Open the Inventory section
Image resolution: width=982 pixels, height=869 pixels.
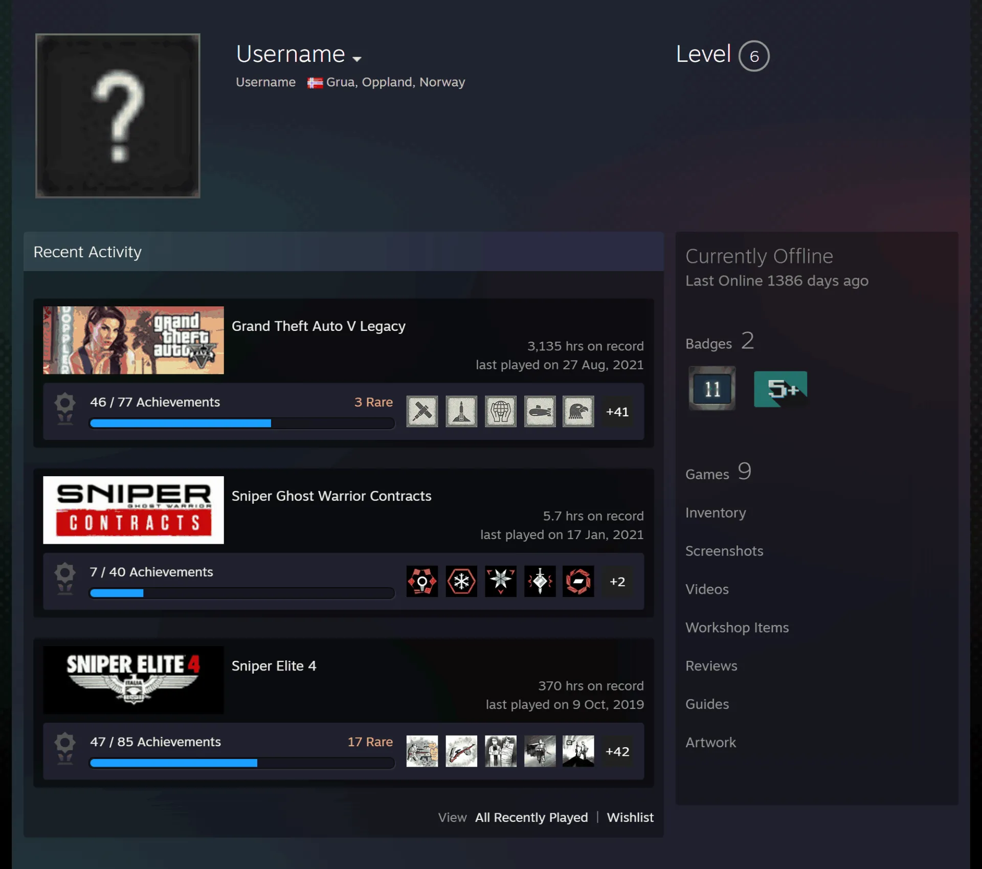pos(716,513)
